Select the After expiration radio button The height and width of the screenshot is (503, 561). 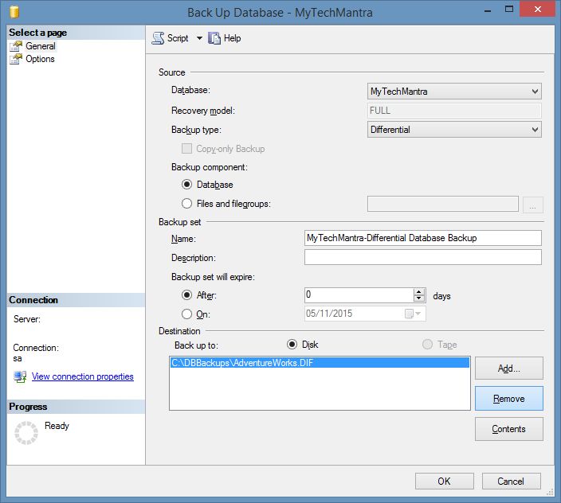(186, 295)
